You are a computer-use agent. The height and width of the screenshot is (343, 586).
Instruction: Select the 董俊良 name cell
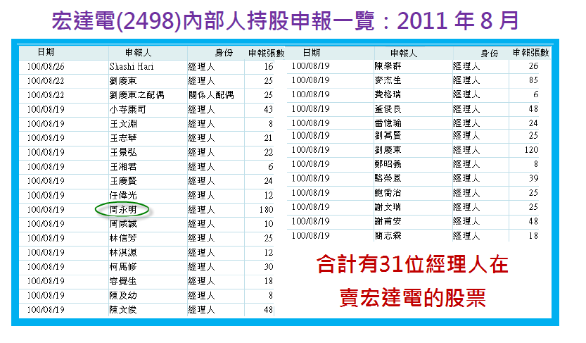pos(388,109)
